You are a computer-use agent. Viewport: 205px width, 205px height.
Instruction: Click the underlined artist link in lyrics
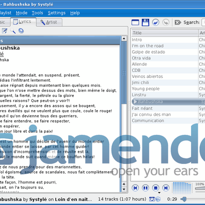pyautogui.click(x=2, y=54)
